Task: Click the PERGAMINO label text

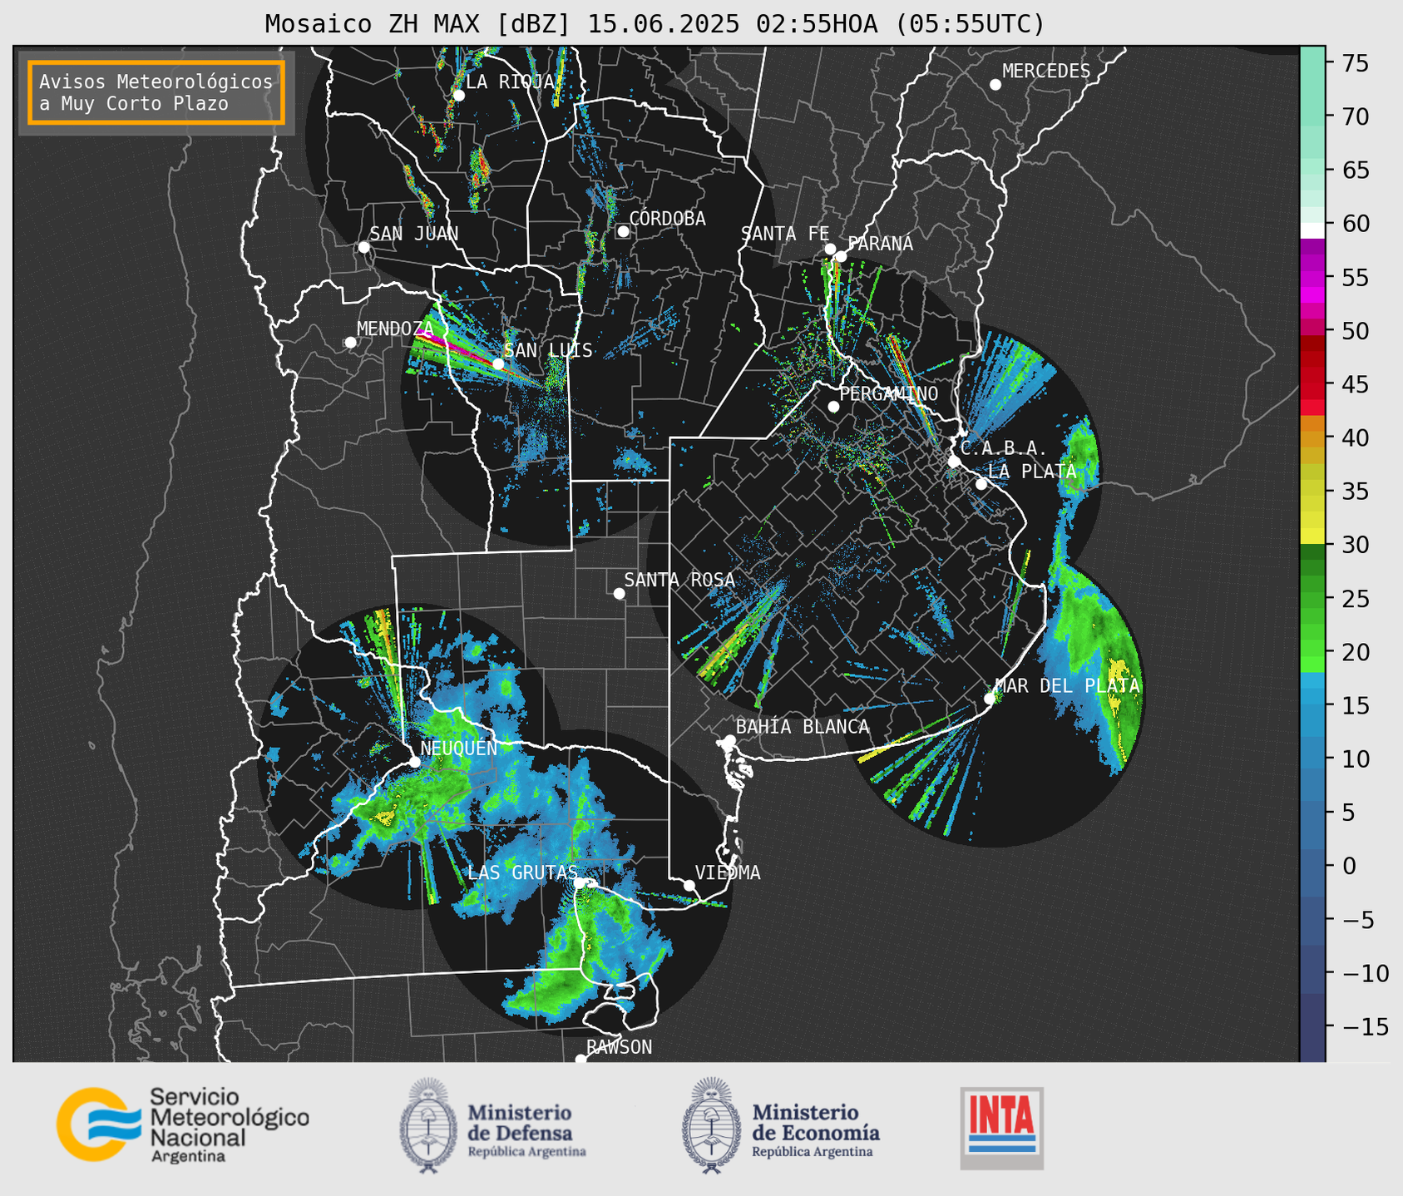Action: click(x=888, y=393)
